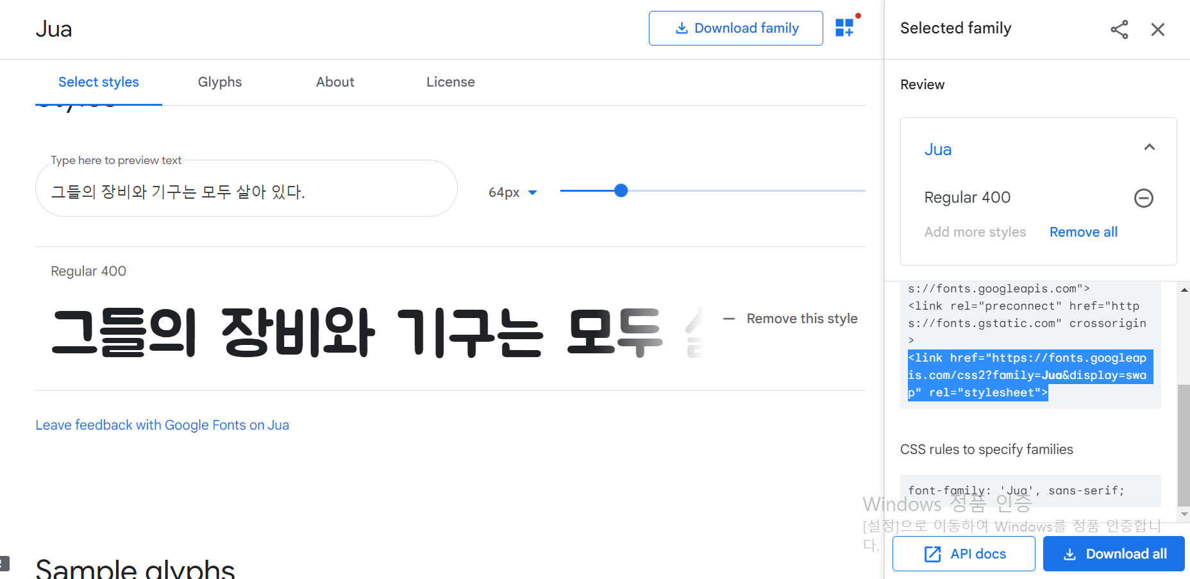Open the API docs button

[964, 554]
